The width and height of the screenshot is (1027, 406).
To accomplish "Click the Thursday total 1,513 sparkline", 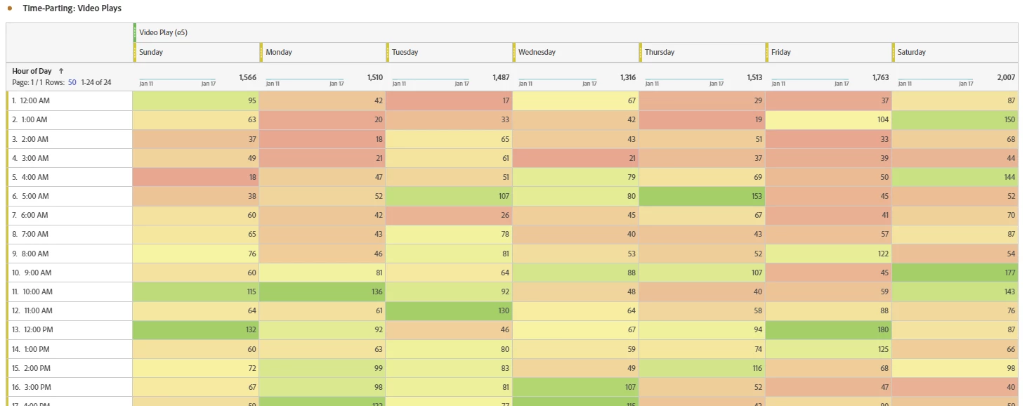I will coord(684,80).
